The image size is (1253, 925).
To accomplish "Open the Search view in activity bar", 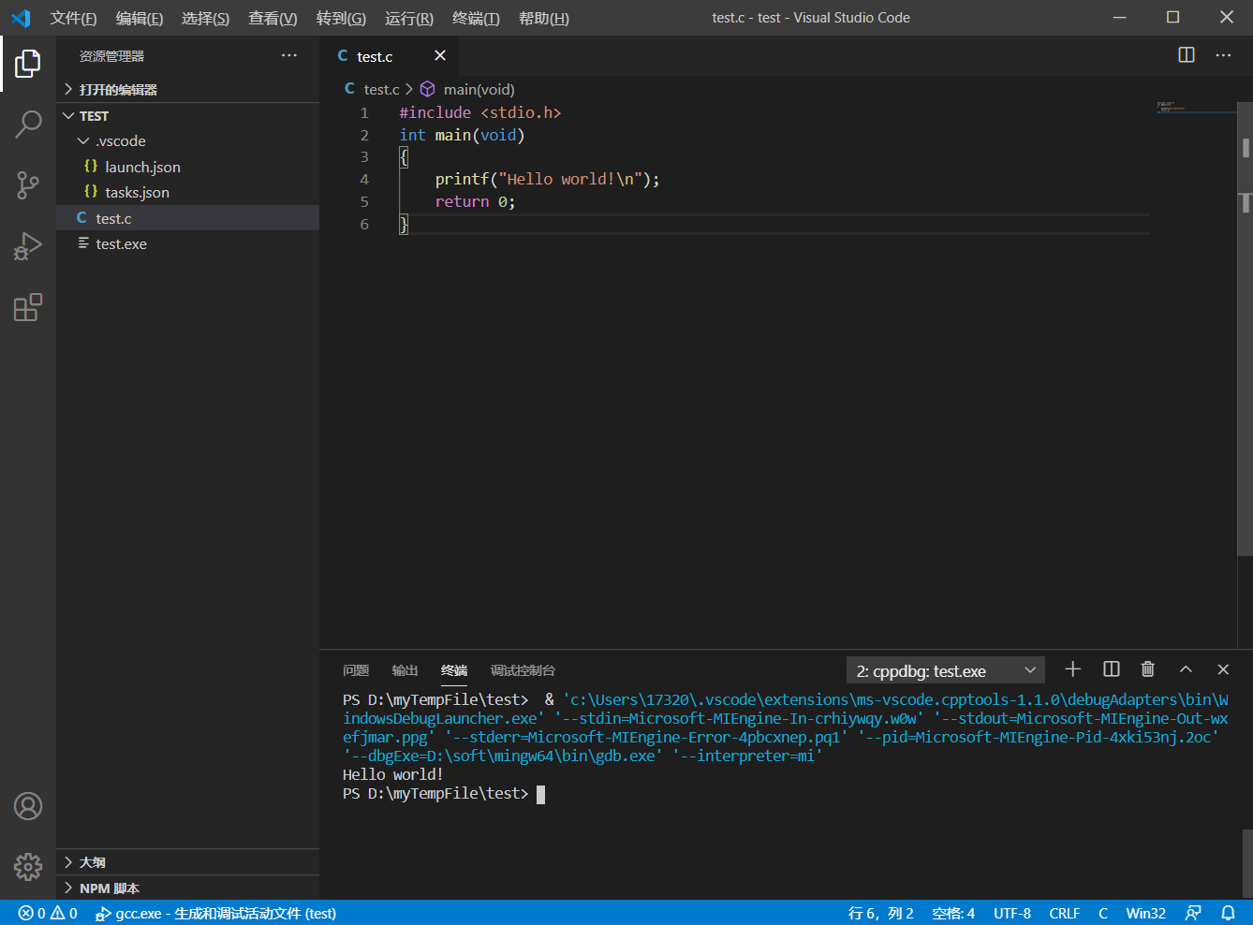I will pyautogui.click(x=28, y=124).
